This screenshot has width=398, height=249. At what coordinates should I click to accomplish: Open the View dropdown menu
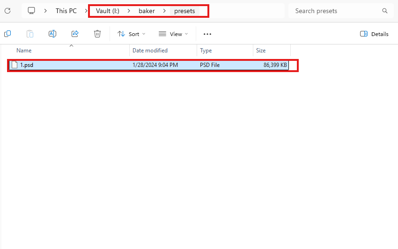click(x=173, y=34)
